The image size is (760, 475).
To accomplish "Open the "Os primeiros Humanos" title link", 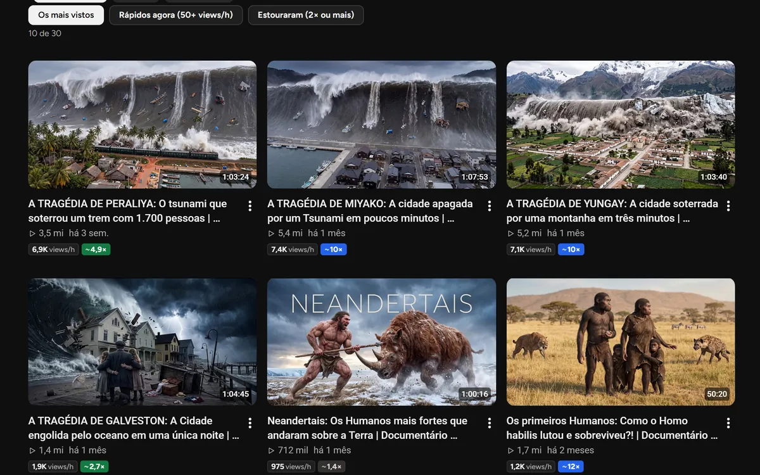I will coord(612,428).
